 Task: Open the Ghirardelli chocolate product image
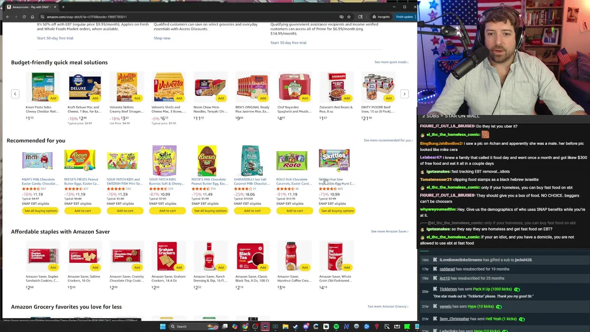pyautogui.click(x=251, y=160)
